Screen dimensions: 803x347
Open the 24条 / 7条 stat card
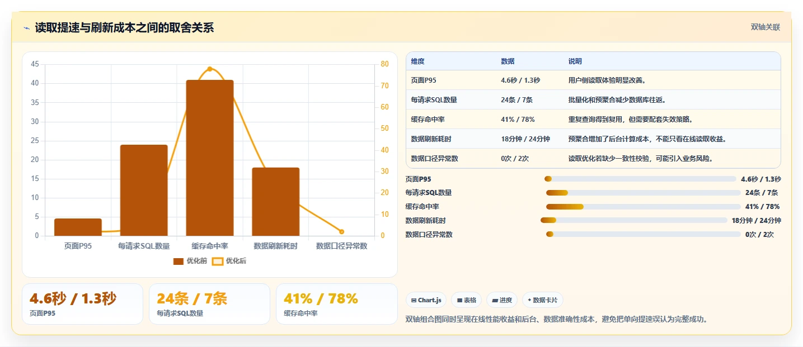(209, 304)
